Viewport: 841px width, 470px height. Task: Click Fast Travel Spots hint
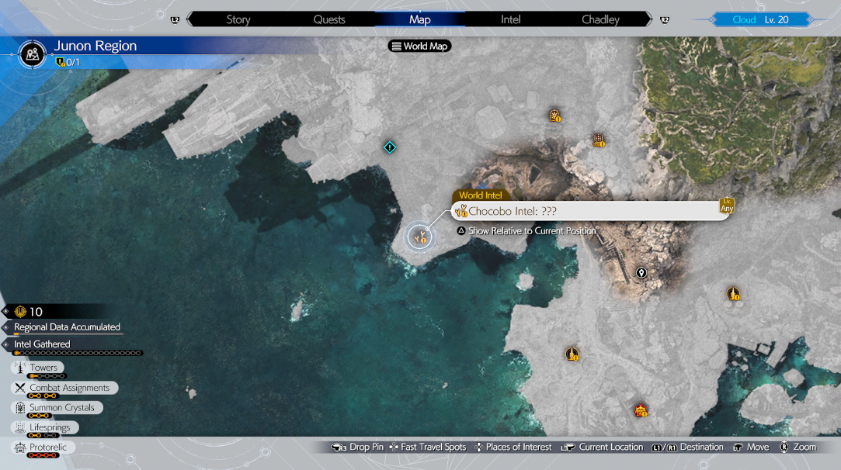(427, 447)
